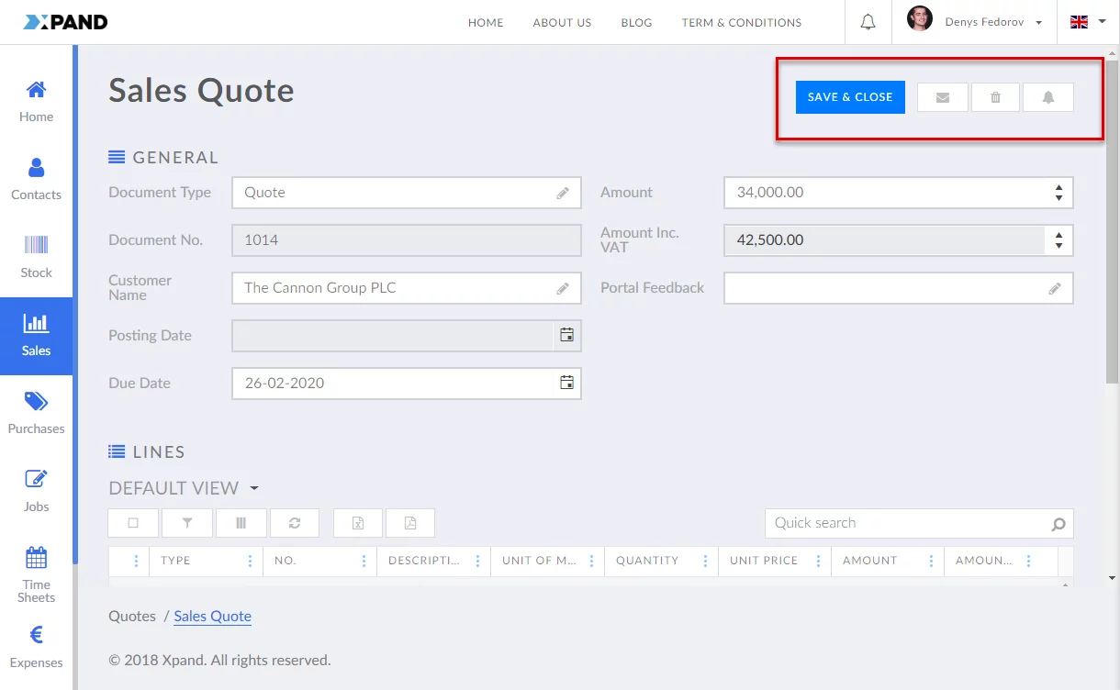Open the column chooser icon in Lines toolbar
Viewport: 1120px width, 690px height.
click(x=241, y=523)
